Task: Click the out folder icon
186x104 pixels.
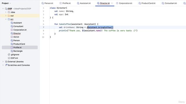Action: (9, 16)
